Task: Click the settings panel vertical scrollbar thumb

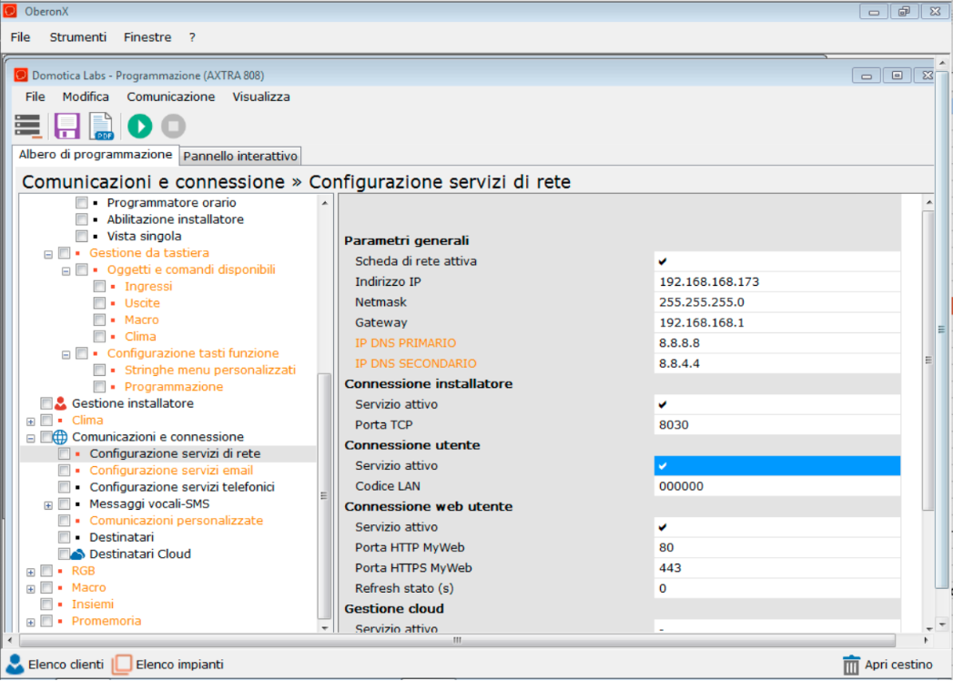Action: point(928,360)
